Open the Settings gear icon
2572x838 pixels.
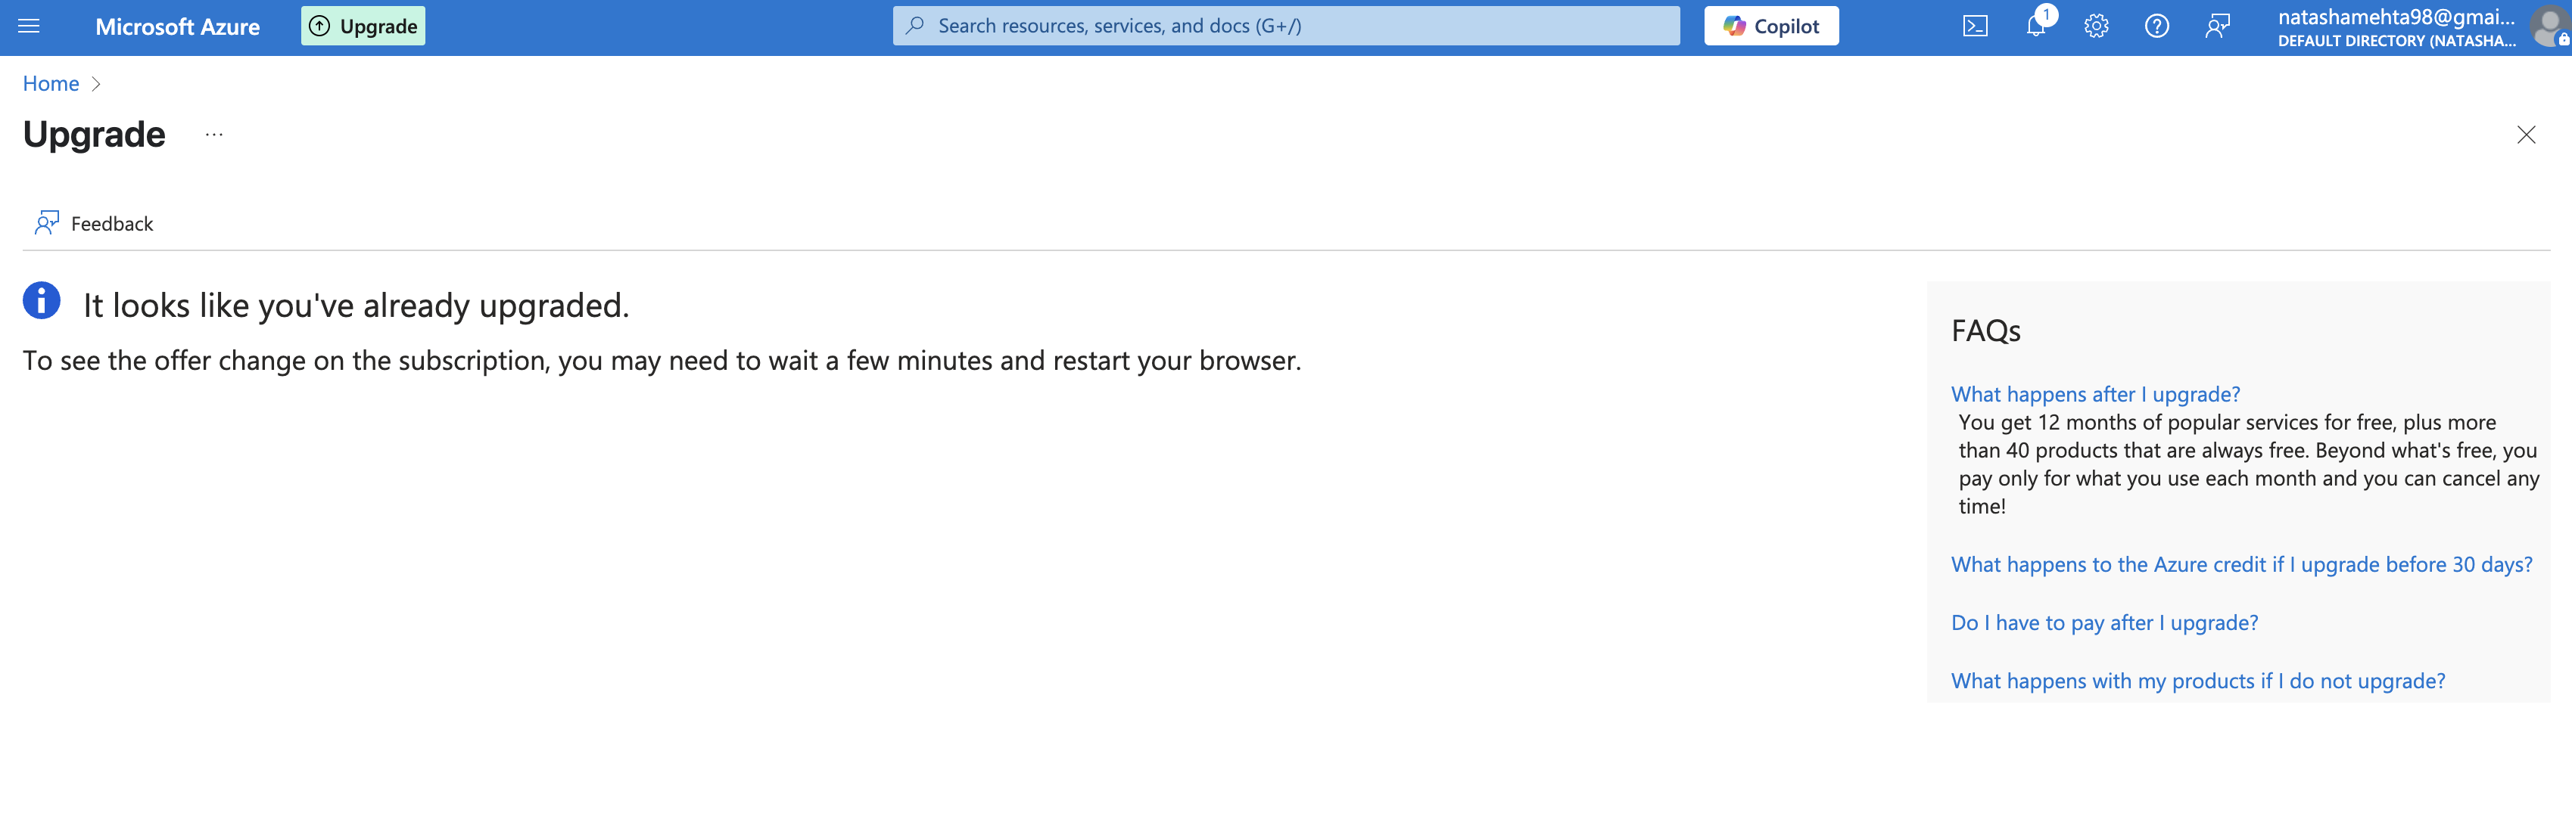pyautogui.click(x=2096, y=27)
